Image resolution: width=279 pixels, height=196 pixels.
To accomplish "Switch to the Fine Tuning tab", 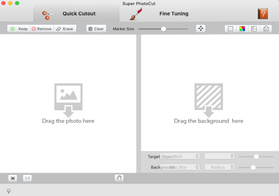I will click(x=174, y=14).
